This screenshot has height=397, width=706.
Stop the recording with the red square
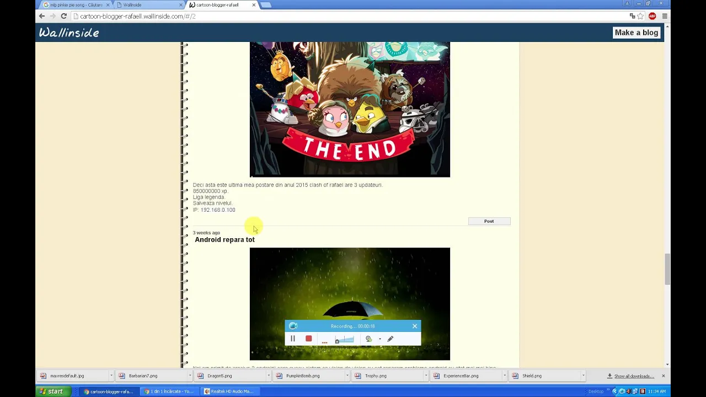(308, 339)
